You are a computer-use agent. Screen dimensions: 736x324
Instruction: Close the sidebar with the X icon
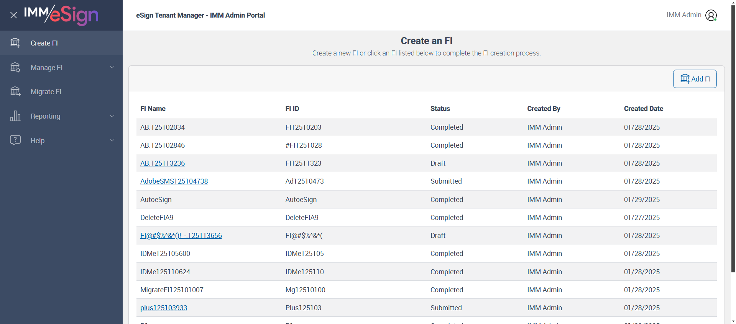tap(14, 15)
